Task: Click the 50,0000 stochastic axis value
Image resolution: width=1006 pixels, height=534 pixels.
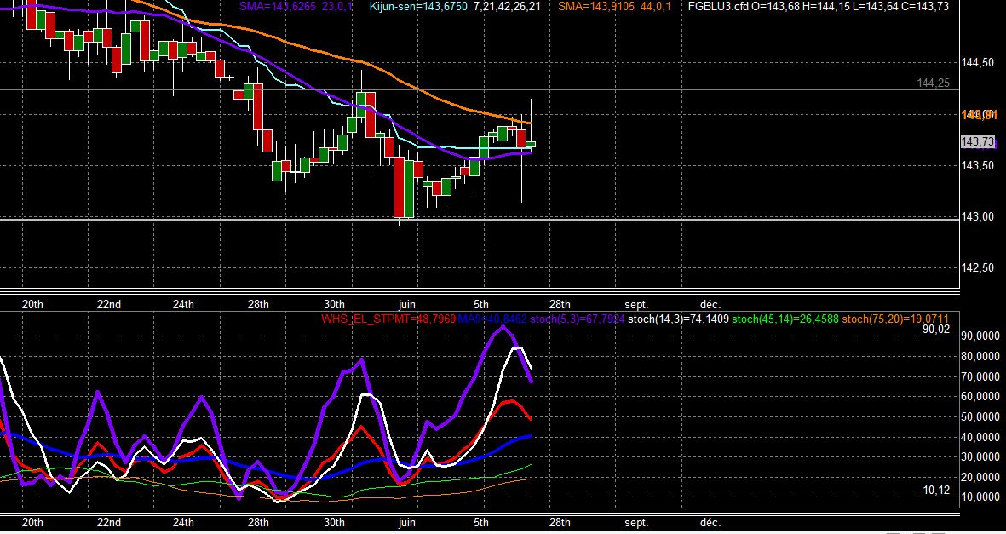Action: (x=979, y=417)
